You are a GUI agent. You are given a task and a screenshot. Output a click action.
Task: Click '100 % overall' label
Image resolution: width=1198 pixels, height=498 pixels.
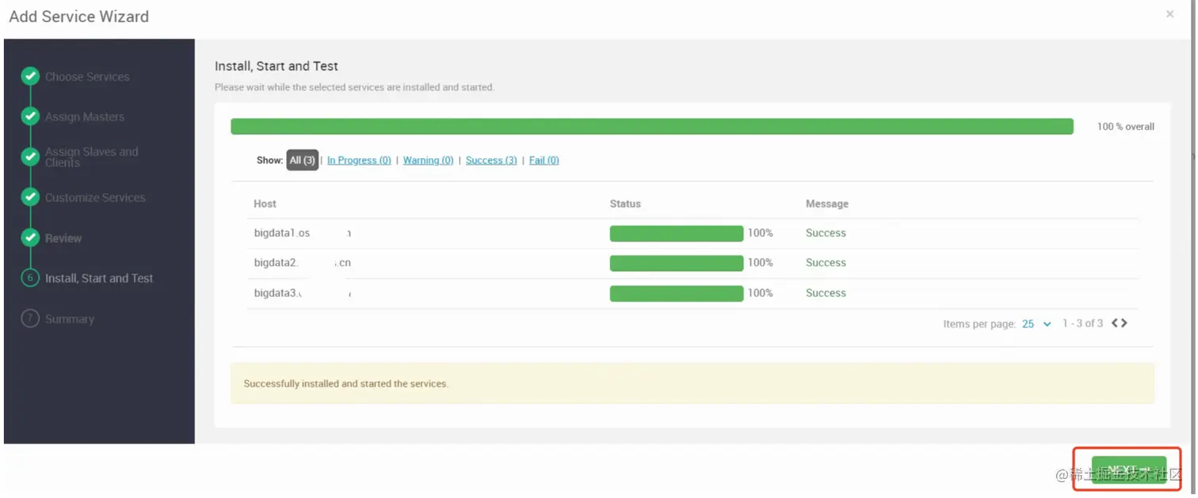click(1126, 127)
